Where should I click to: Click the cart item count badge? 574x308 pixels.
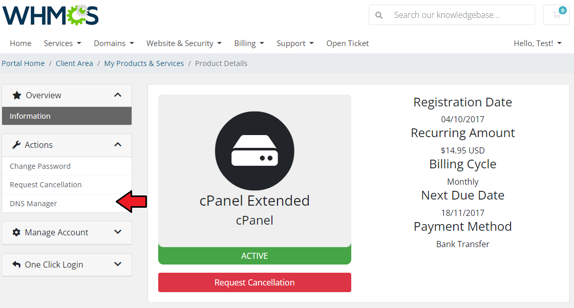pyautogui.click(x=563, y=10)
